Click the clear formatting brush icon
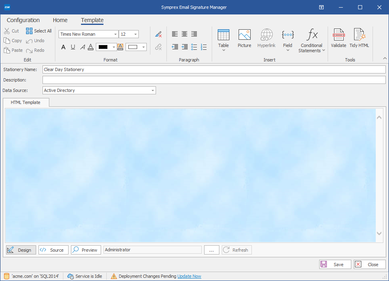The image size is (389, 281). [158, 34]
